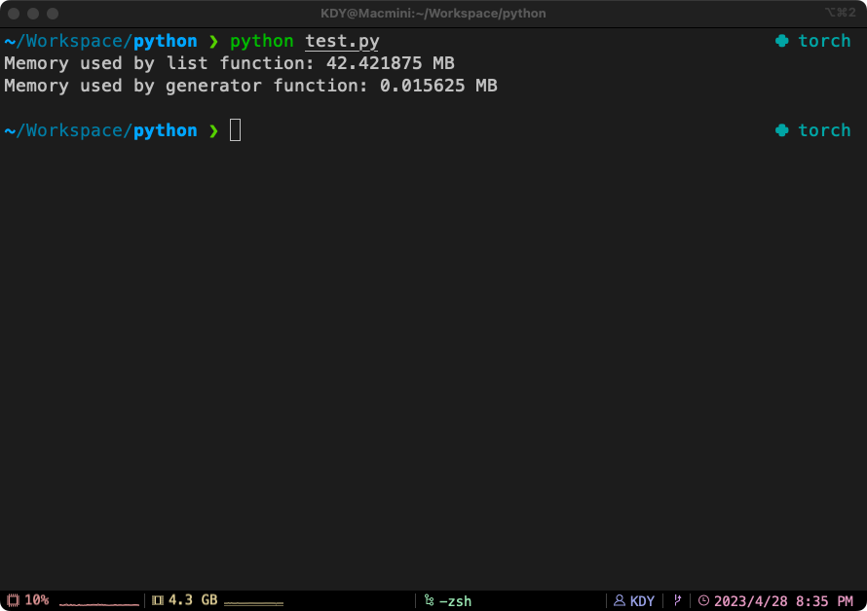Click the -zsh process label
Screen dimensions: 867x611
click(x=455, y=601)
